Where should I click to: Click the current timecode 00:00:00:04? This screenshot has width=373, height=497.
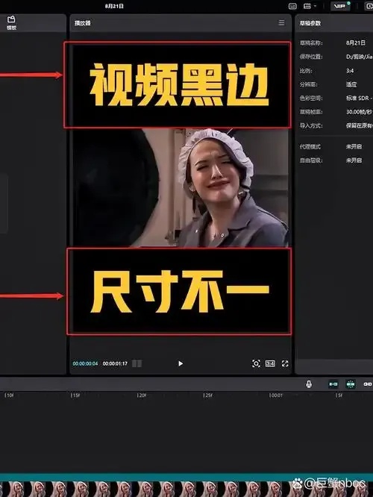(x=85, y=363)
